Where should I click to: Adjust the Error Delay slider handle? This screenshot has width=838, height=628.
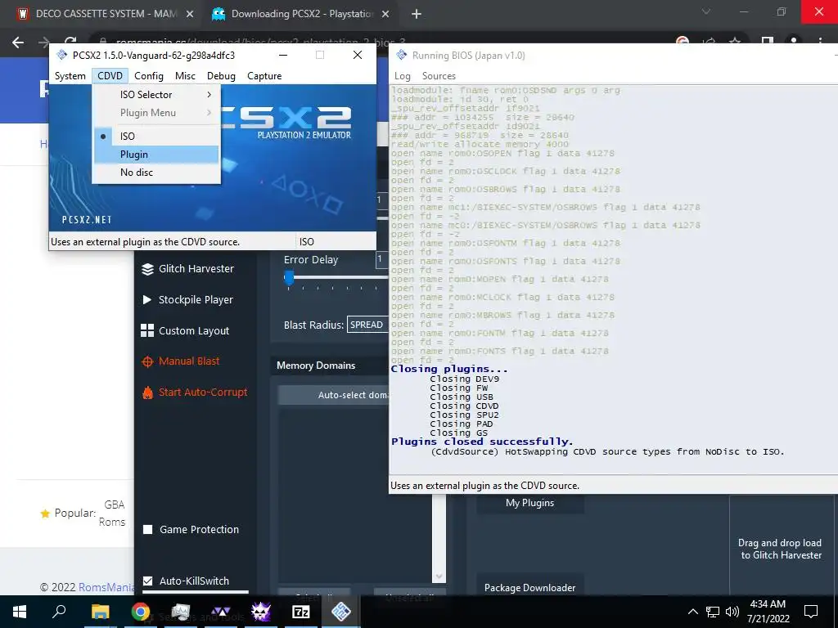pyautogui.click(x=289, y=278)
